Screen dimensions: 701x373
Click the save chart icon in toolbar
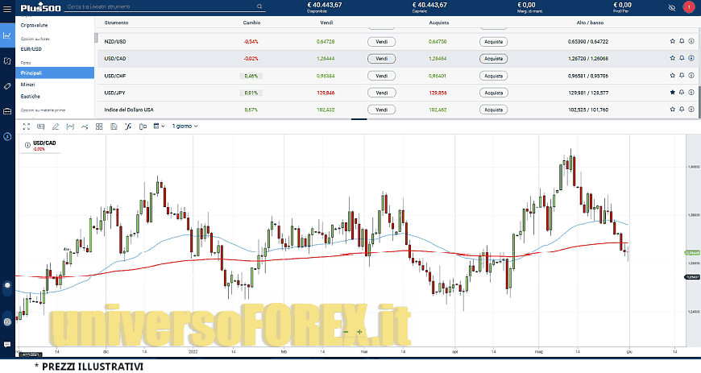point(113,126)
